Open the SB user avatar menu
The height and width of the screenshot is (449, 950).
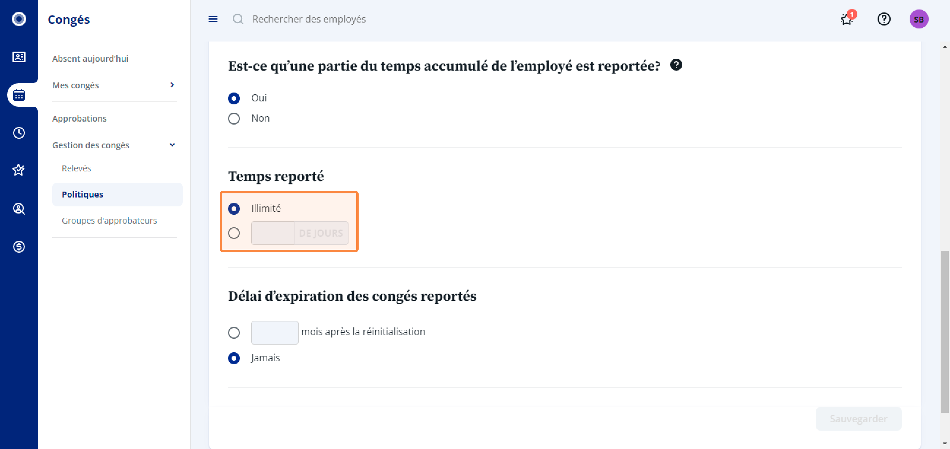(x=919, y=19)
